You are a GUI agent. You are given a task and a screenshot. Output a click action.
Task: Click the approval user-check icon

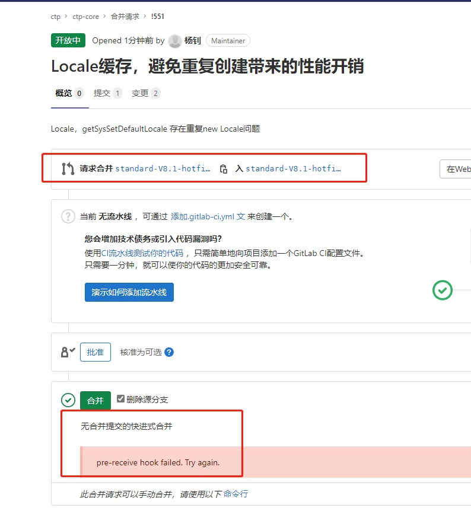pos(68,352)
